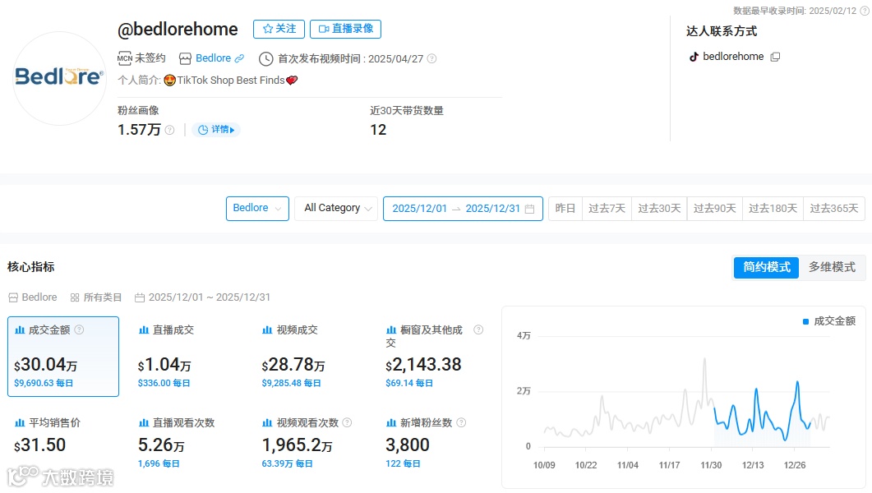872x493 pixels.
Task: Click help icon beside 橱窗及其他成交
Action: (478, 329)
